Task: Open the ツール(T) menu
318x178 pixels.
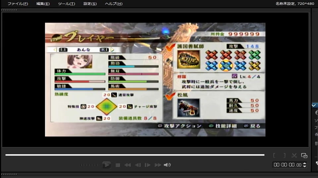Action: pyautogui.click(x=66, y=4)
